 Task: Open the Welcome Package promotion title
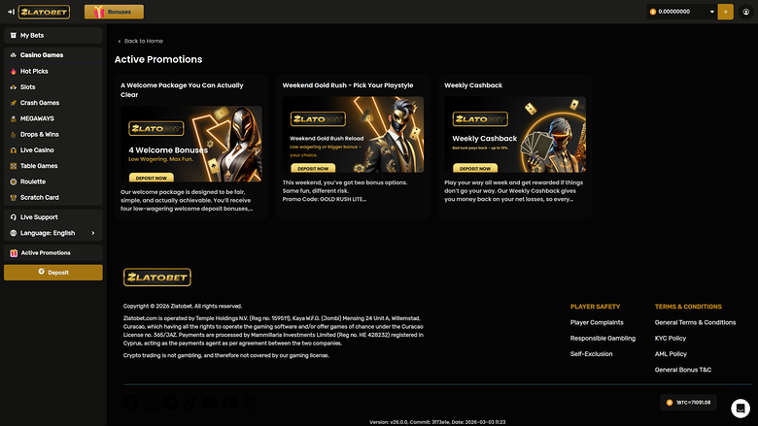[182, 89]
